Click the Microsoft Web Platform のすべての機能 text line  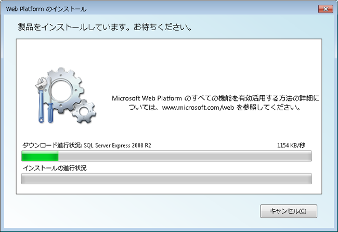(x=216, y=98)
